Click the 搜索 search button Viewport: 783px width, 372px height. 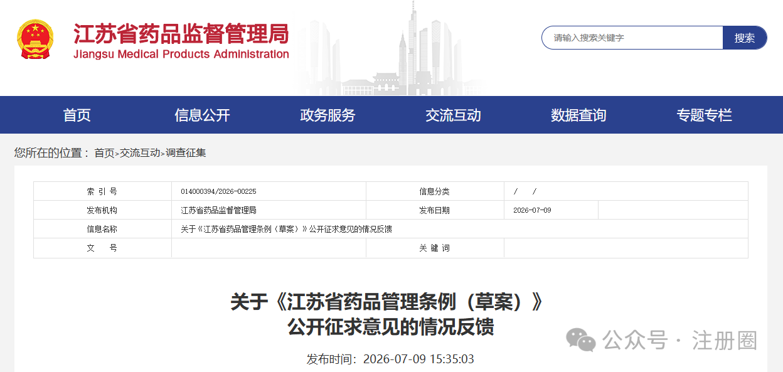tap(745, 38)
